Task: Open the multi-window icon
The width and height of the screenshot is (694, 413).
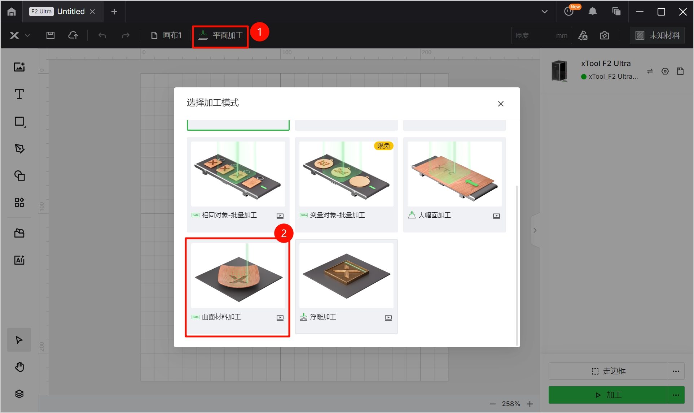Action: click(x=616, y=12)
